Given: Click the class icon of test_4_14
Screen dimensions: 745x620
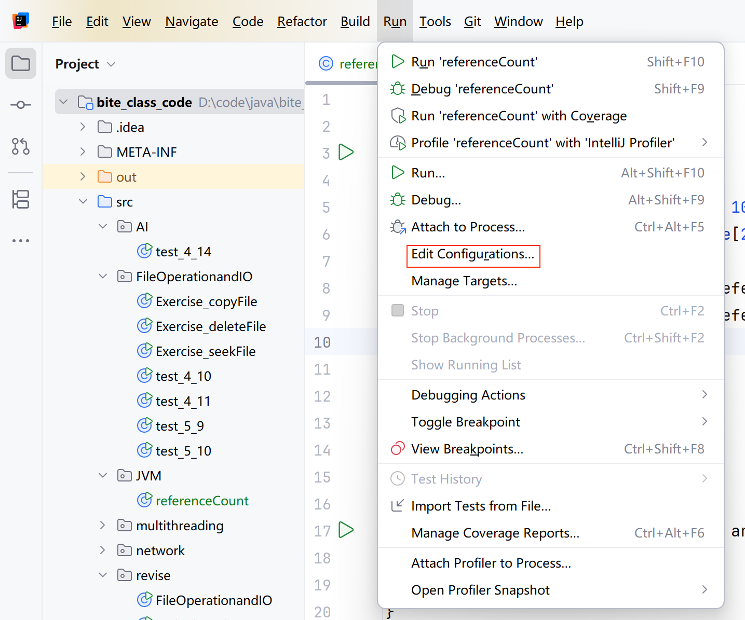Looking at the screenshot, I should click(x=144, y=251).
